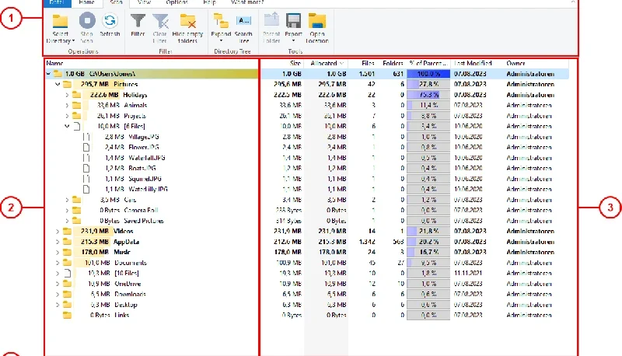Select the Village.JPG file row

click(144, 137)
